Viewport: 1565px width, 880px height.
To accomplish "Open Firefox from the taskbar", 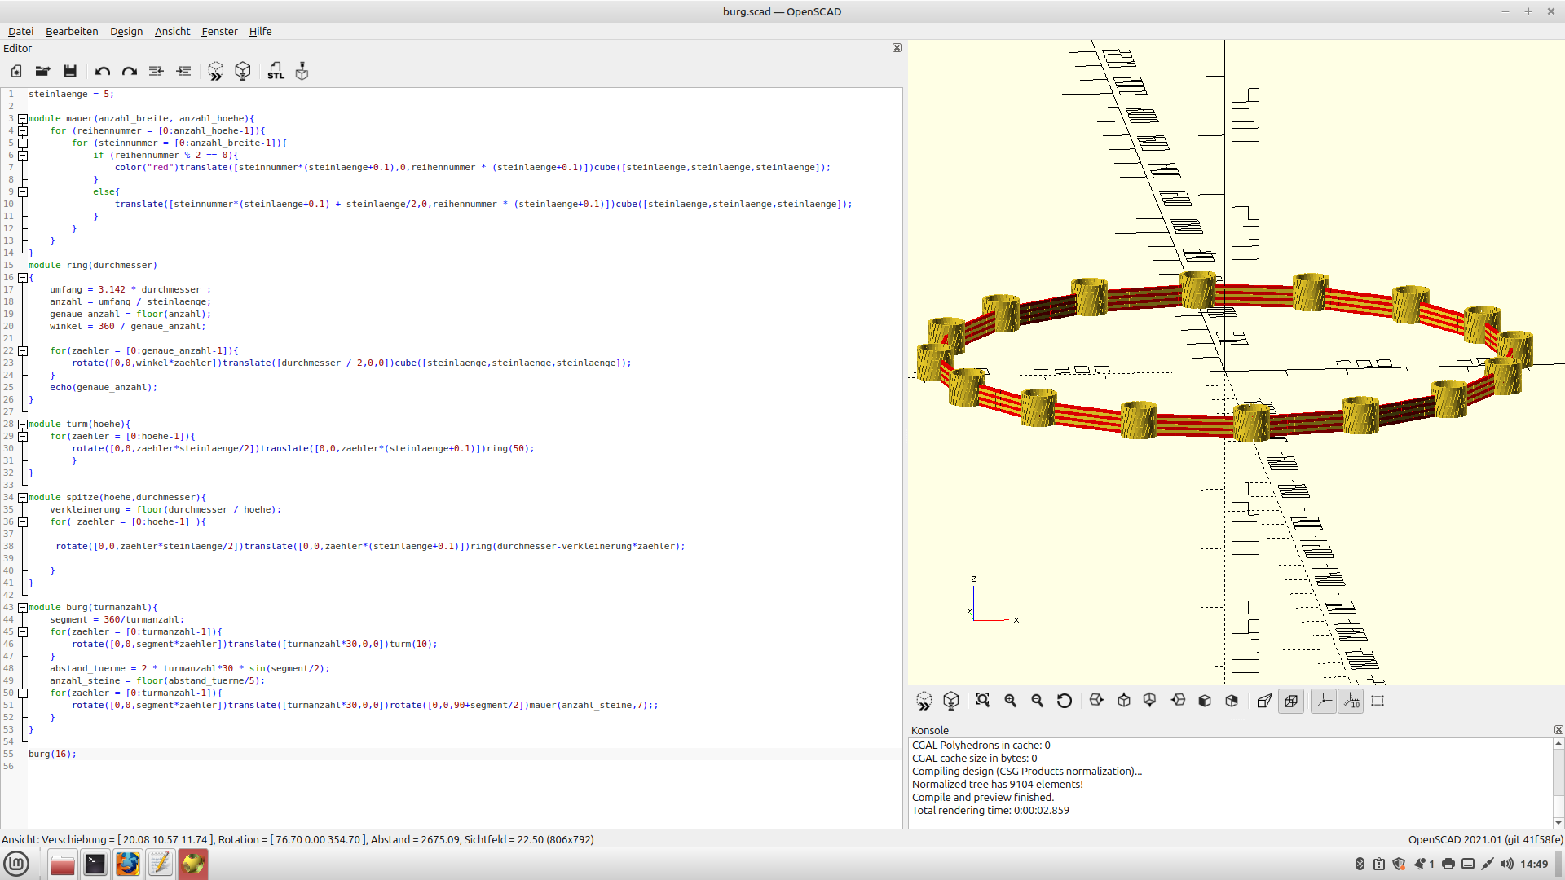I will tap(127, 864).
